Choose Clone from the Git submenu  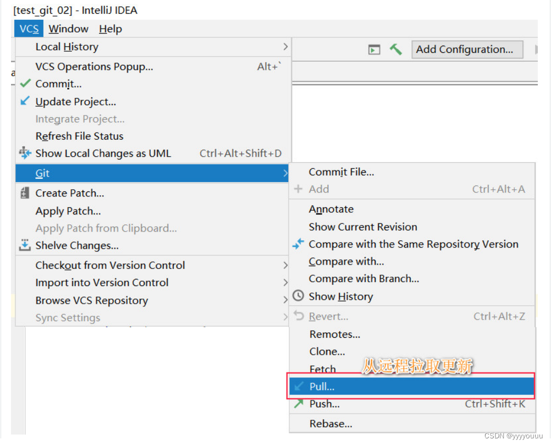coord(327,351)
